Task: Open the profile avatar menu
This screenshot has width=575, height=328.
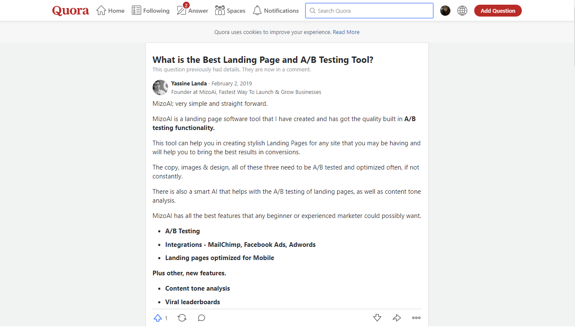Action: [445, 11]
